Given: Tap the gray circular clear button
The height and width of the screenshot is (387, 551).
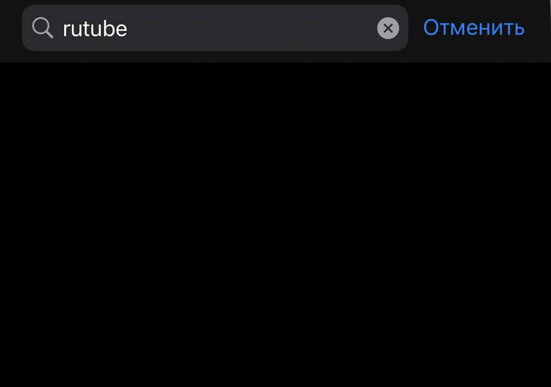Looking at the screenshot, I should point(388,28).
